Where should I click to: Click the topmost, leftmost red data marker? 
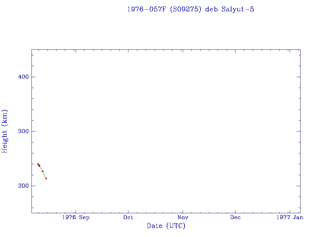click(x=38, y=164)
